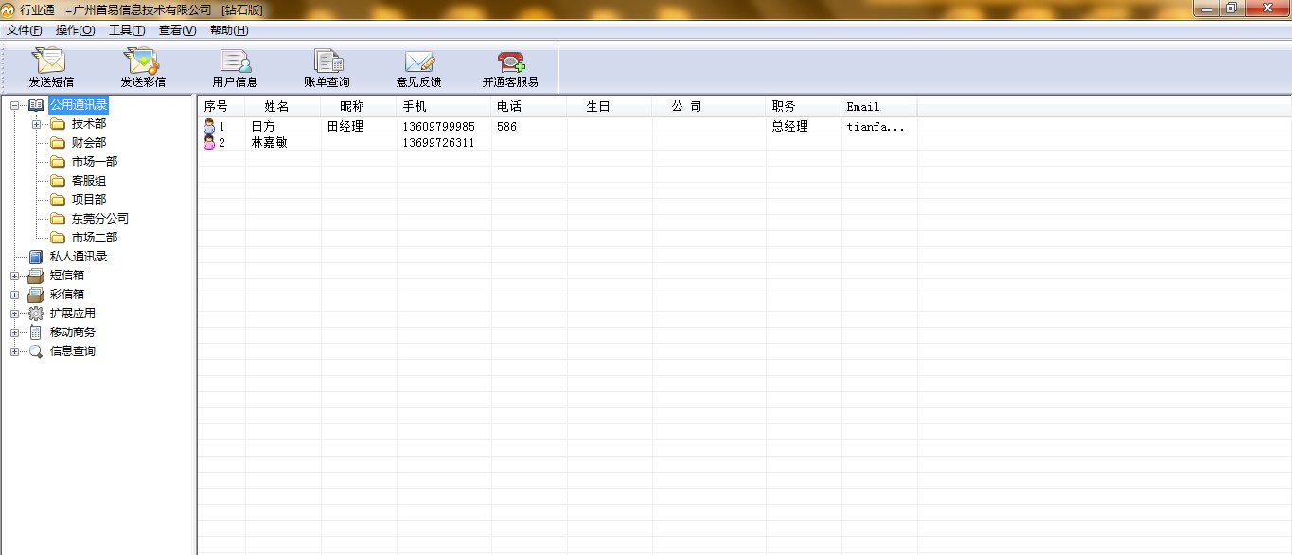Click phone number 13609799985

(439, 126)
